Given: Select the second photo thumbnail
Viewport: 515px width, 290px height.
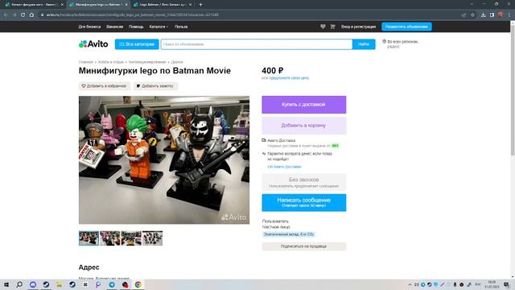Looking at the screenshot, I should (110, 238).
